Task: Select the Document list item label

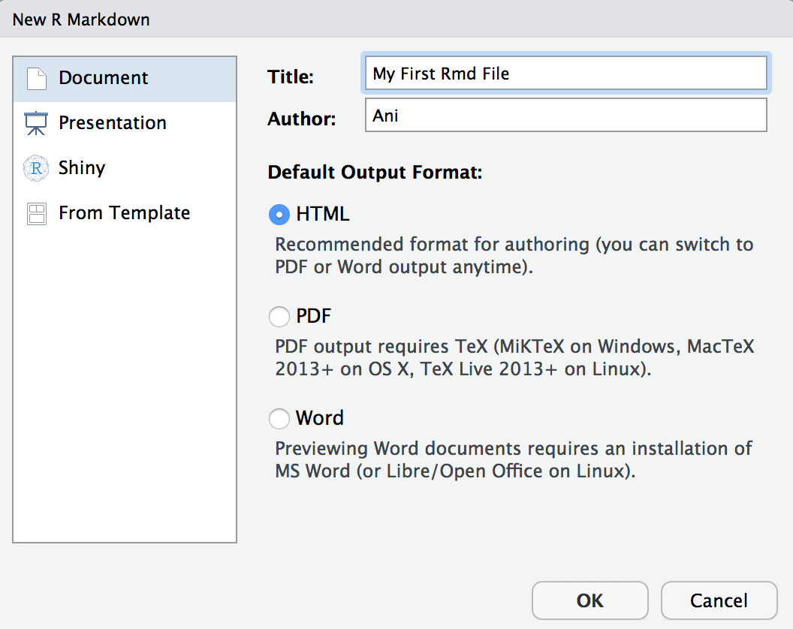Action: click(x=104, y=78)
